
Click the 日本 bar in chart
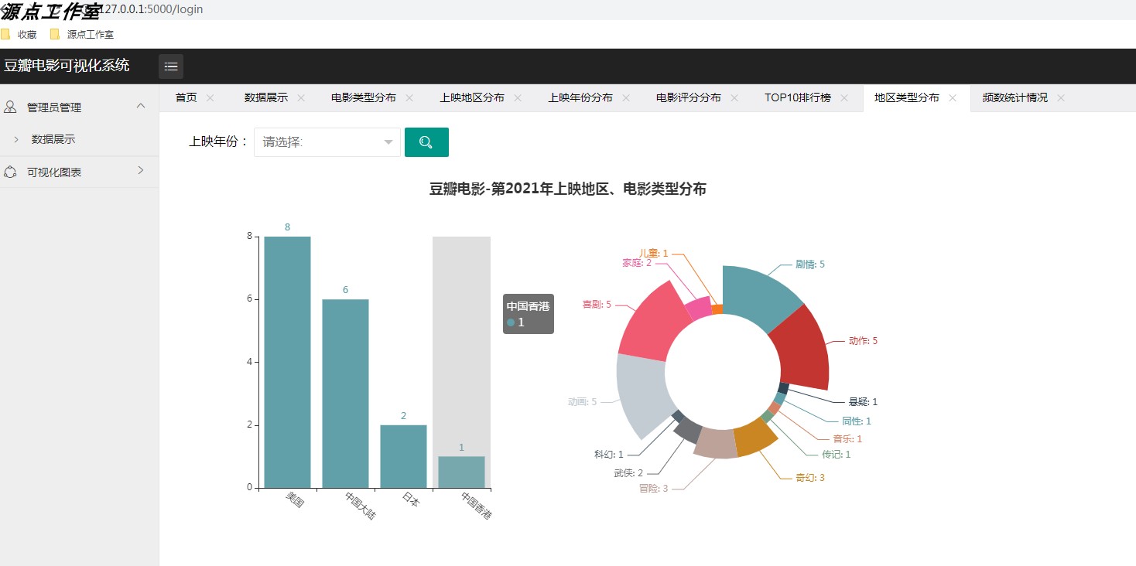coord(403,456)
